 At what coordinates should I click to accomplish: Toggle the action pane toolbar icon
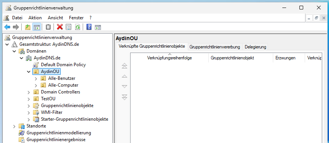pos(98,27)
